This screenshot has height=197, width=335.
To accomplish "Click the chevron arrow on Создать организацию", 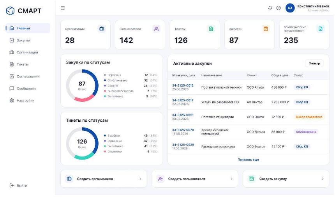I will (x=141, y=179).
